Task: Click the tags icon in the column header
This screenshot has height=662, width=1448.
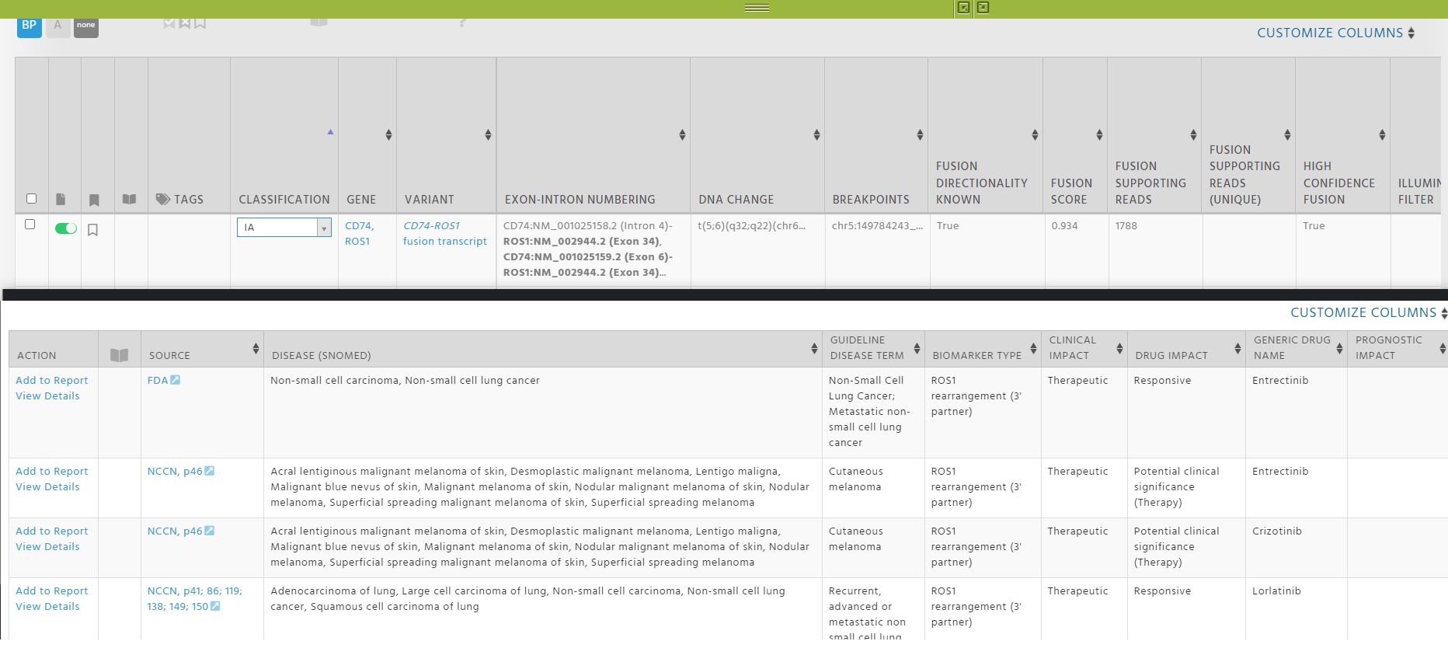Action: [163, 199]
